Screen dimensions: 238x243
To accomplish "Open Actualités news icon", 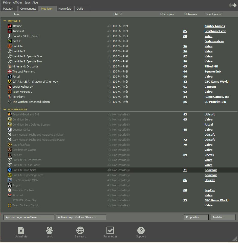I will [x=21, y=230].
